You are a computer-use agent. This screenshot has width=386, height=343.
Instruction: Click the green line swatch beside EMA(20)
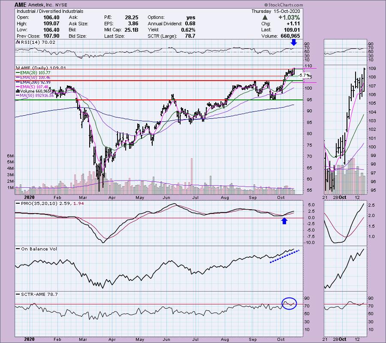click(18, 73)
